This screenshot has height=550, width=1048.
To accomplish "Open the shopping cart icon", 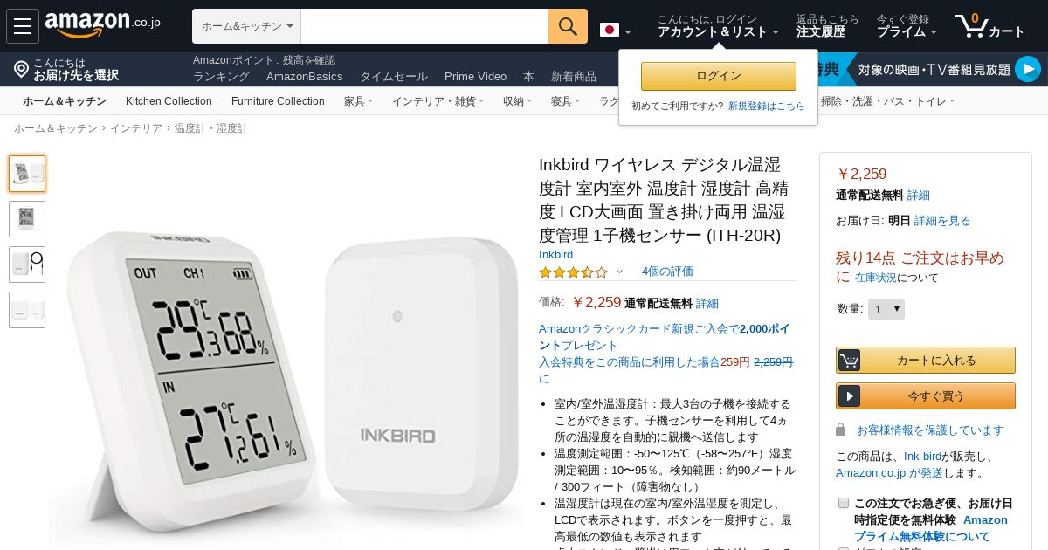I will coord(971,25).
